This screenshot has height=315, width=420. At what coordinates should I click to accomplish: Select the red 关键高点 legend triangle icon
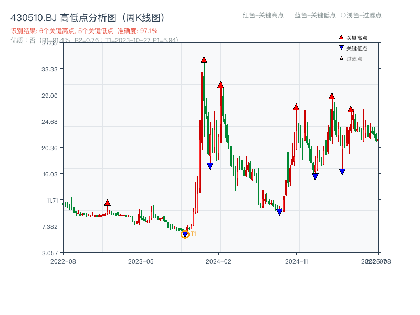341,37
